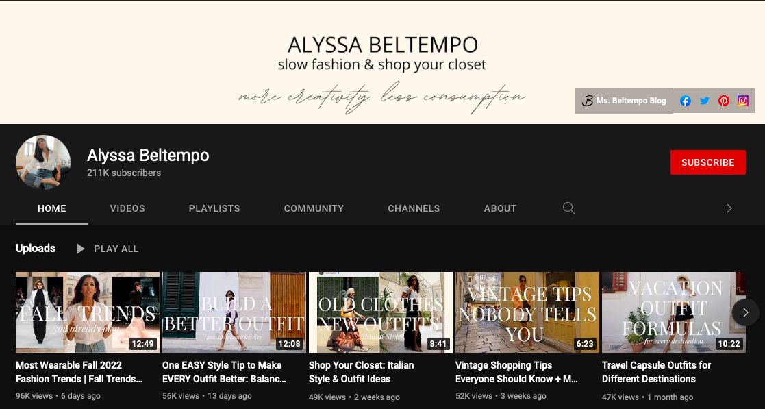Click the 56K views 13 days ago text
Screen dimensions: 765x409
[207, 396]
